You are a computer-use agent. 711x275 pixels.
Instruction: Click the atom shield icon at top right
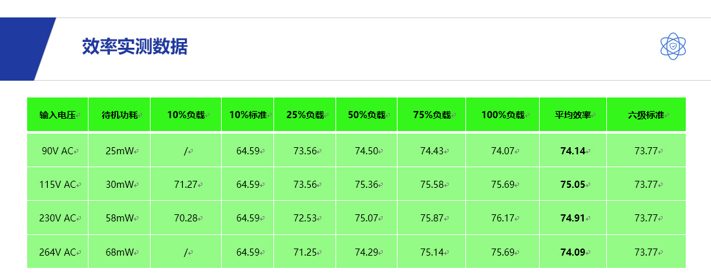click(x=673, y=46)
